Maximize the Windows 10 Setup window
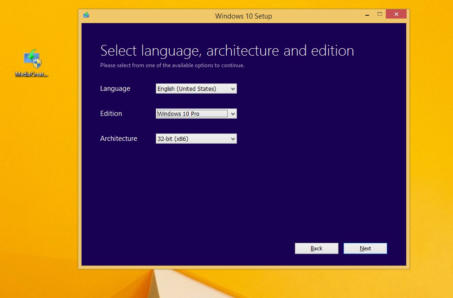 pyautogui.click(x=380, y=14)
